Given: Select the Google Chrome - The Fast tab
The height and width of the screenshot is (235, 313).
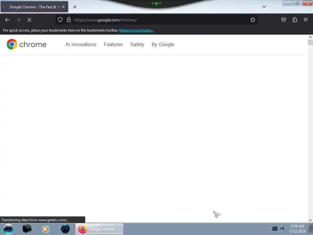Looking at the screenshot, I should pos(34,7).
